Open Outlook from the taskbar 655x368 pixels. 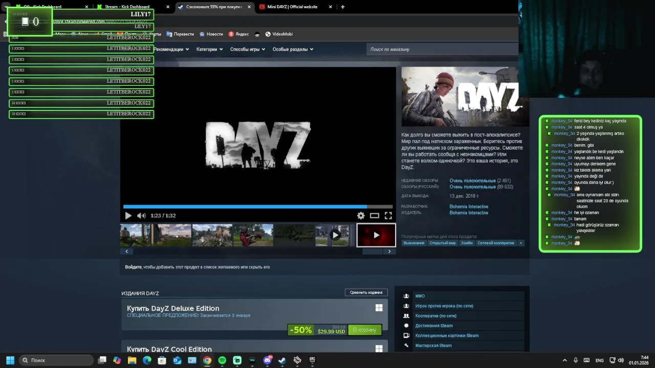(x=177, y=360)
